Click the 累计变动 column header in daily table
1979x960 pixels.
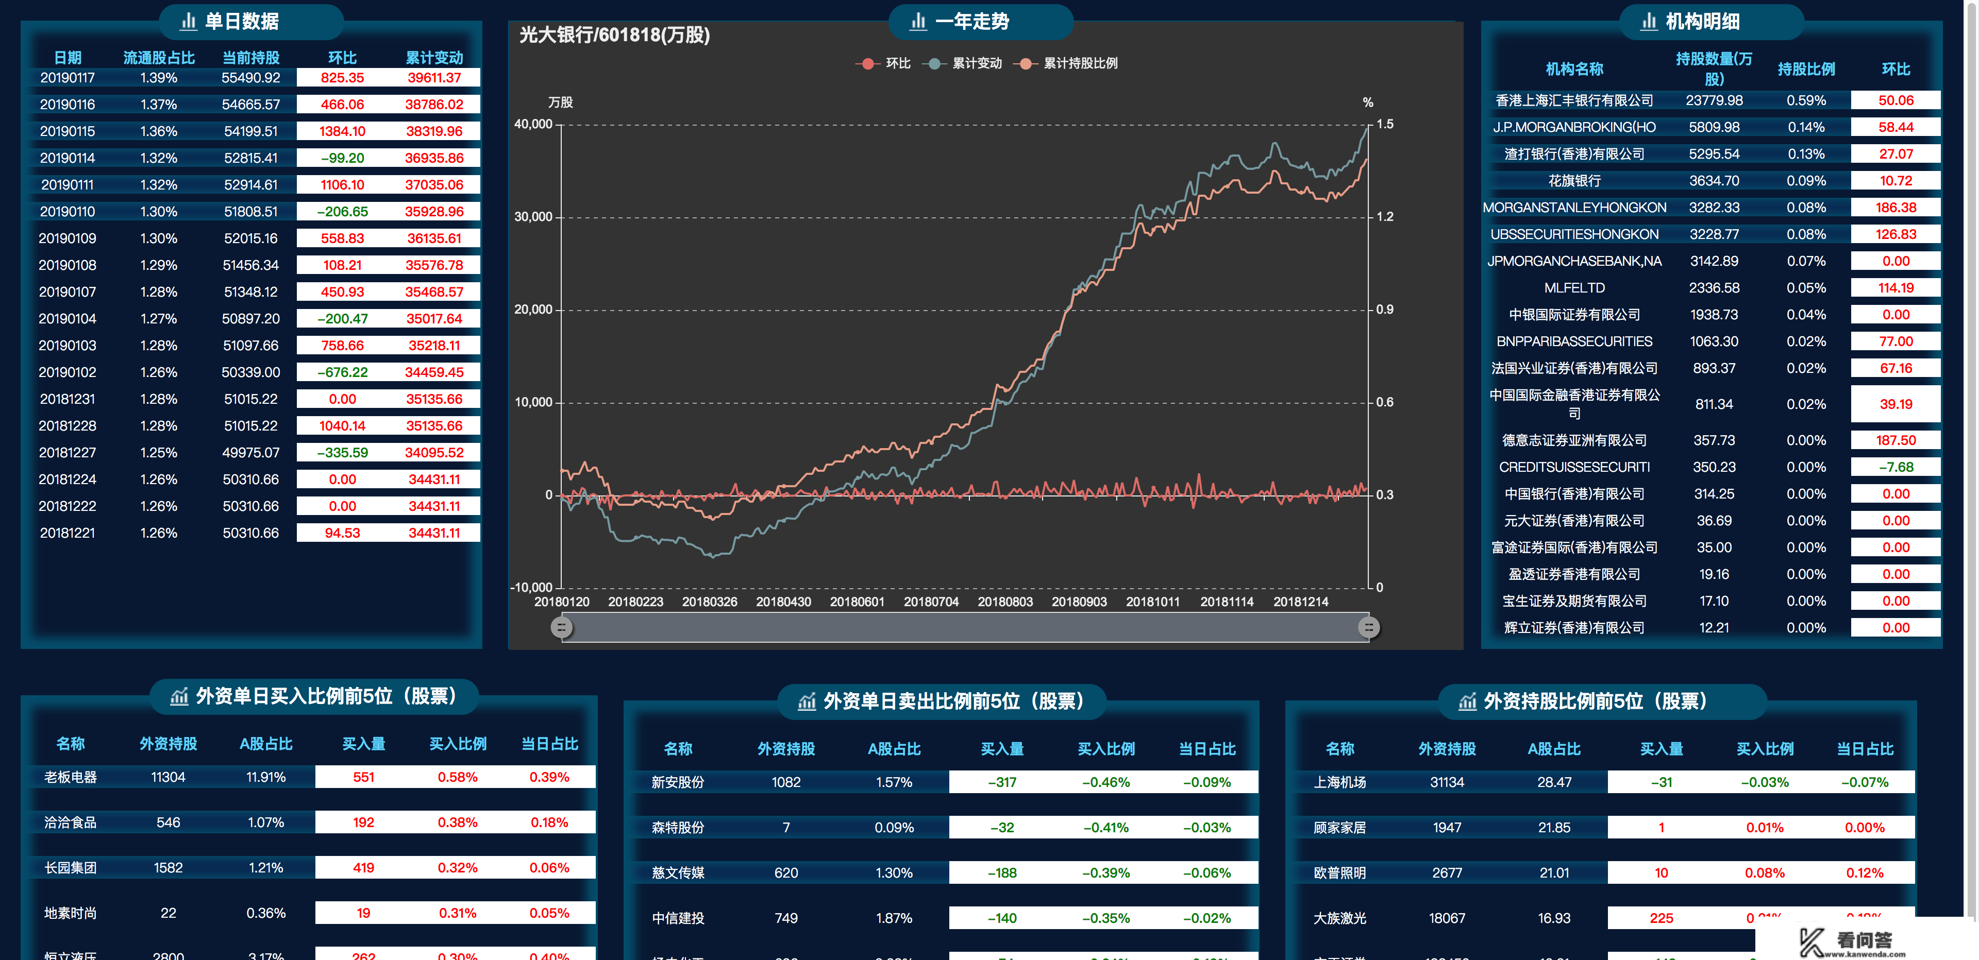[434, 58]
